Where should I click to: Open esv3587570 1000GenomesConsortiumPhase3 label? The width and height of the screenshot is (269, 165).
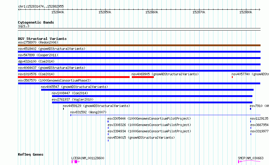point(54,80)
